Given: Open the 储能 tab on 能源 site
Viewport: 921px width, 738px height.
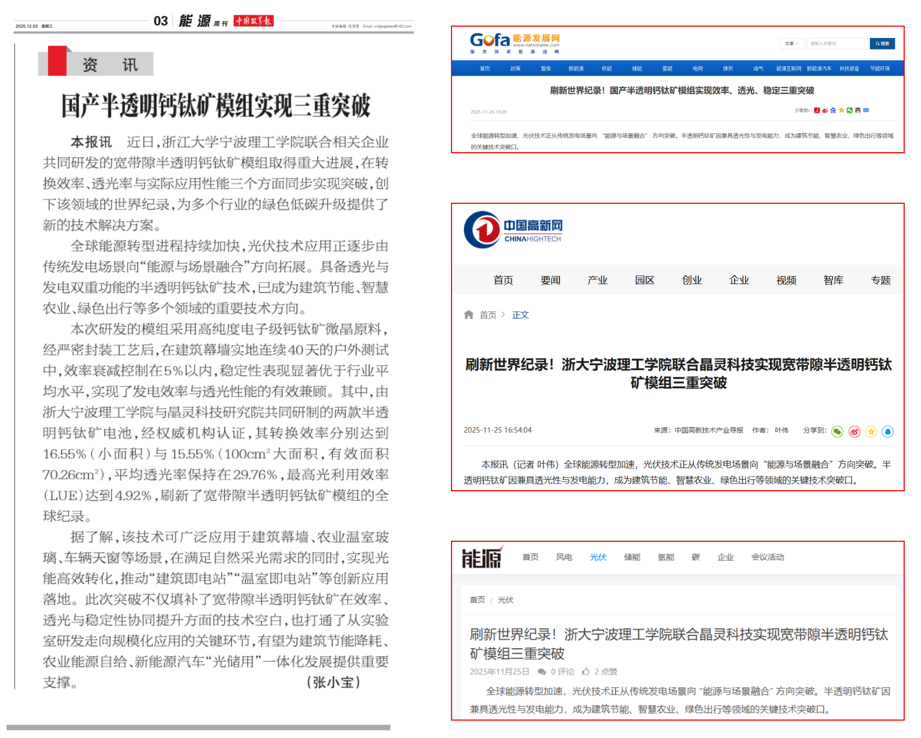Looking at the screenshot, I should pyautogui.click(x=632, y=557).
